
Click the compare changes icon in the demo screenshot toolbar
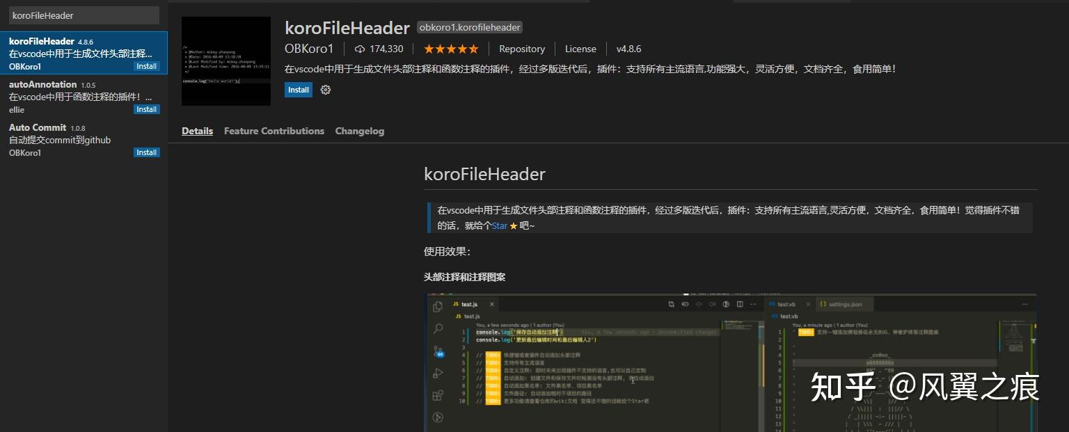pos(672,304)
